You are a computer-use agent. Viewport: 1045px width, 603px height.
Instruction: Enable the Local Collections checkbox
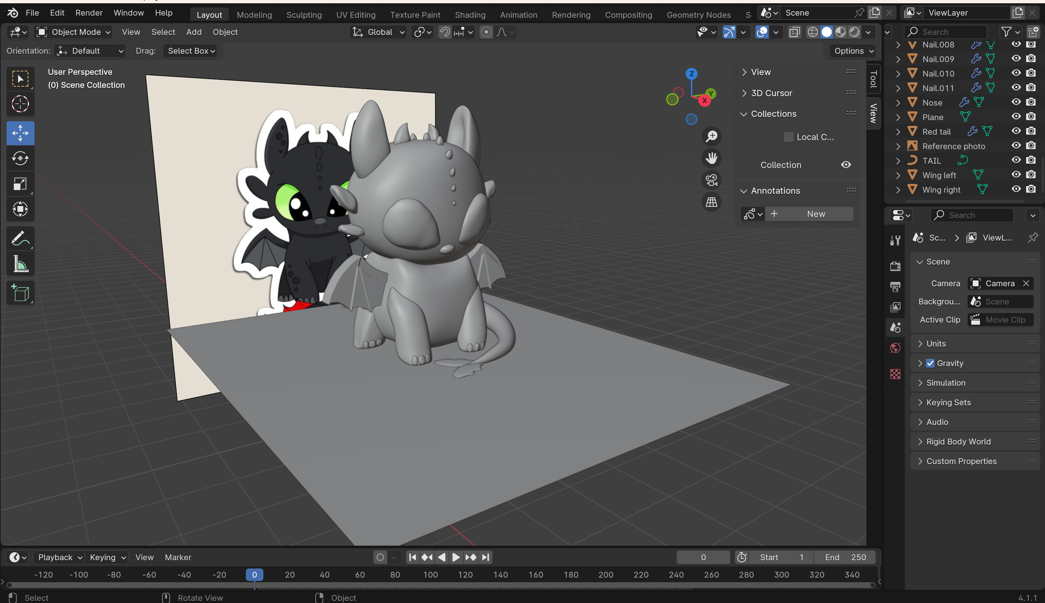789,137
